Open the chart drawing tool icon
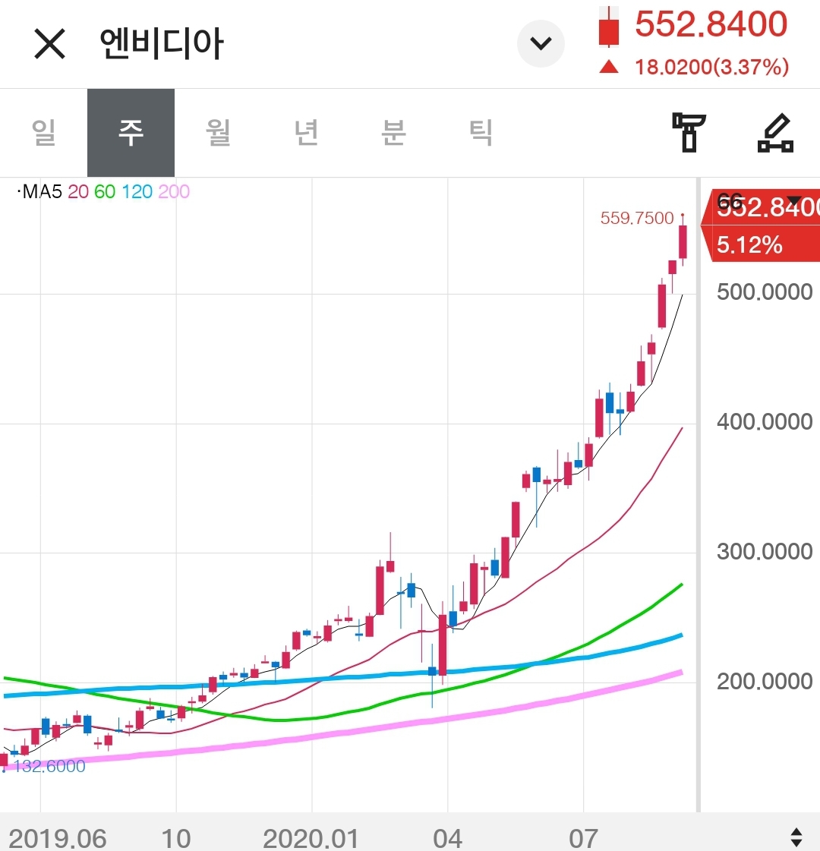 [x=775, y=132]
